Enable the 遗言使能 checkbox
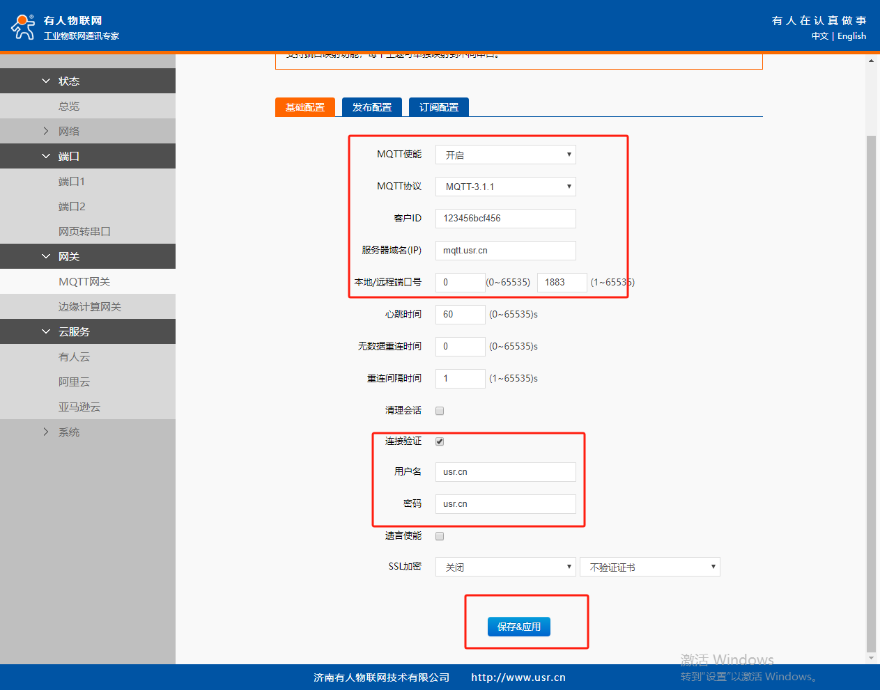 pos(440,536)
